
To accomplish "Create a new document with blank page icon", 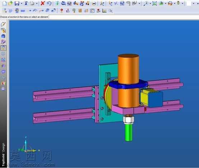I will [5, 3].
